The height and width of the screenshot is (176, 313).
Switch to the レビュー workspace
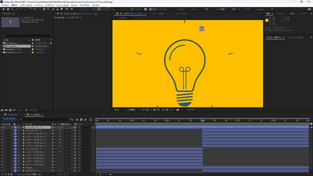(194, 9)
